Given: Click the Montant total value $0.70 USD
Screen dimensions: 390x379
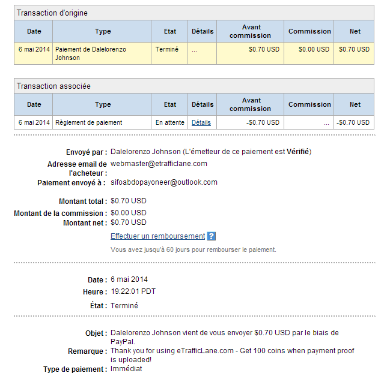Looking at the screenshot, I should click(129, 201).
